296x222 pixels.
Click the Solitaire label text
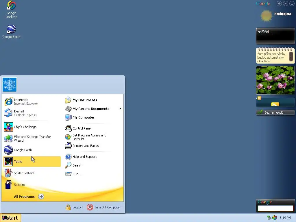click(x=19, y=185)
